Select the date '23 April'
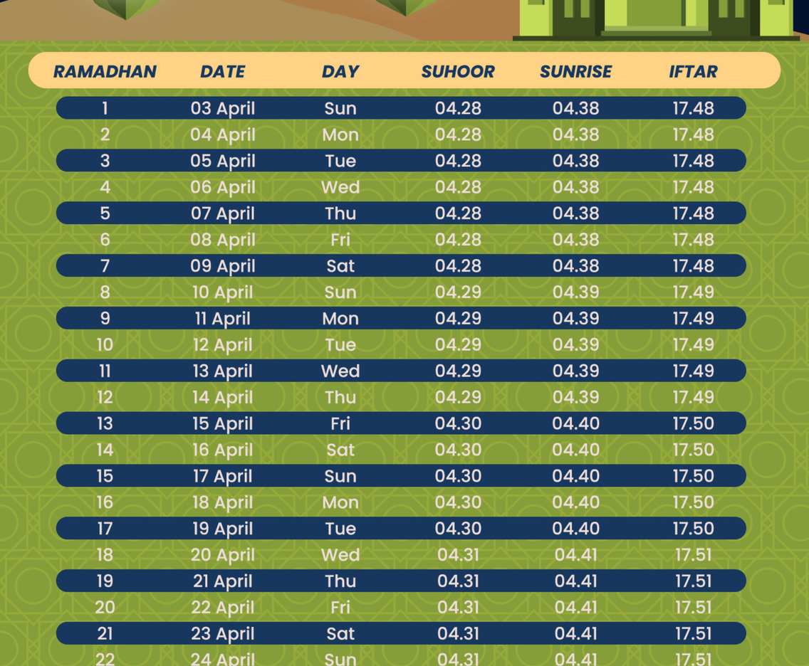809x666 pixels. coord(222,634)
